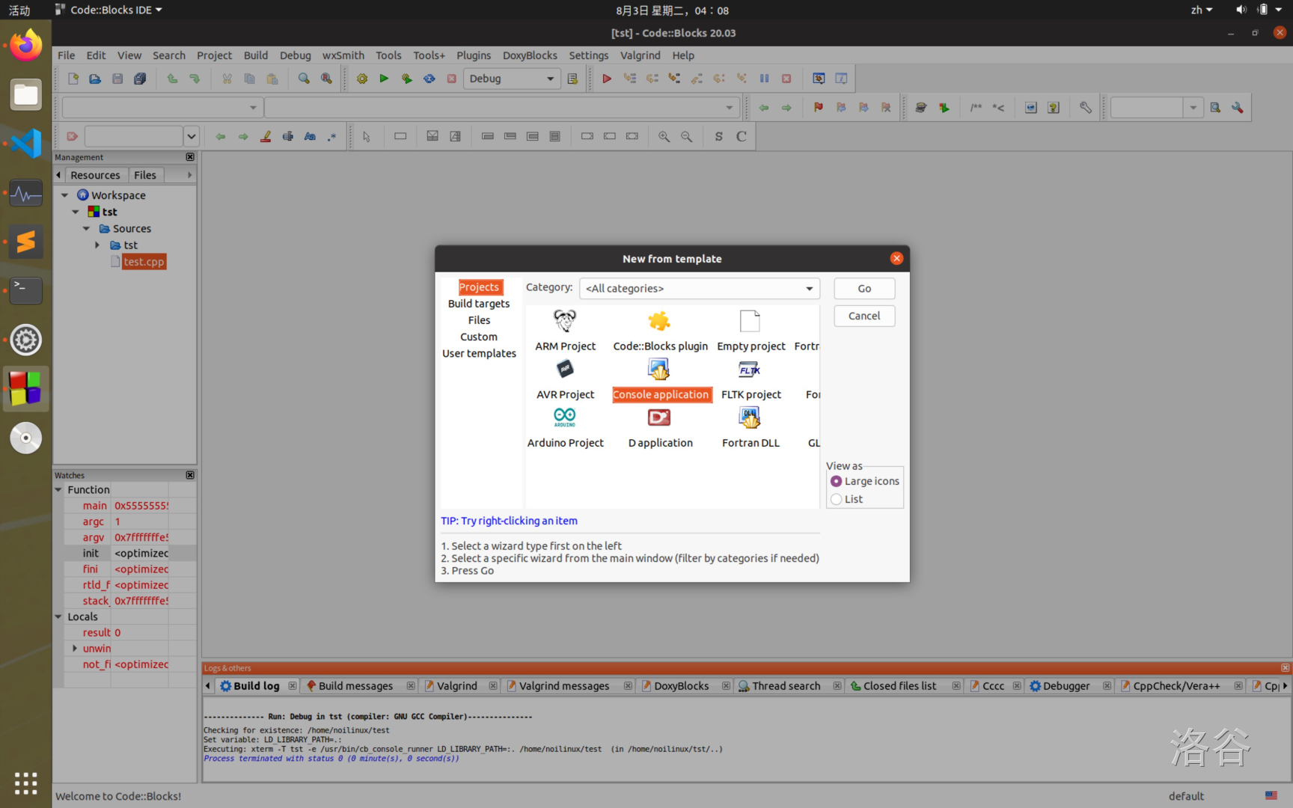Click the Abort red stop icon
This screenshot has width=1293, height=808.
click(451, 79)
